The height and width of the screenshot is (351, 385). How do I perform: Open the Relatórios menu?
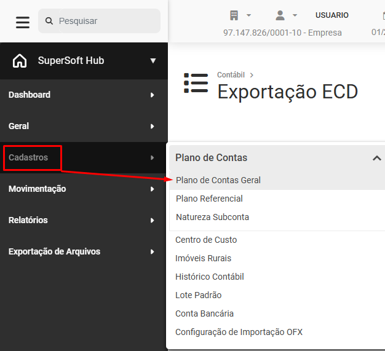click(x=84, y=220)
